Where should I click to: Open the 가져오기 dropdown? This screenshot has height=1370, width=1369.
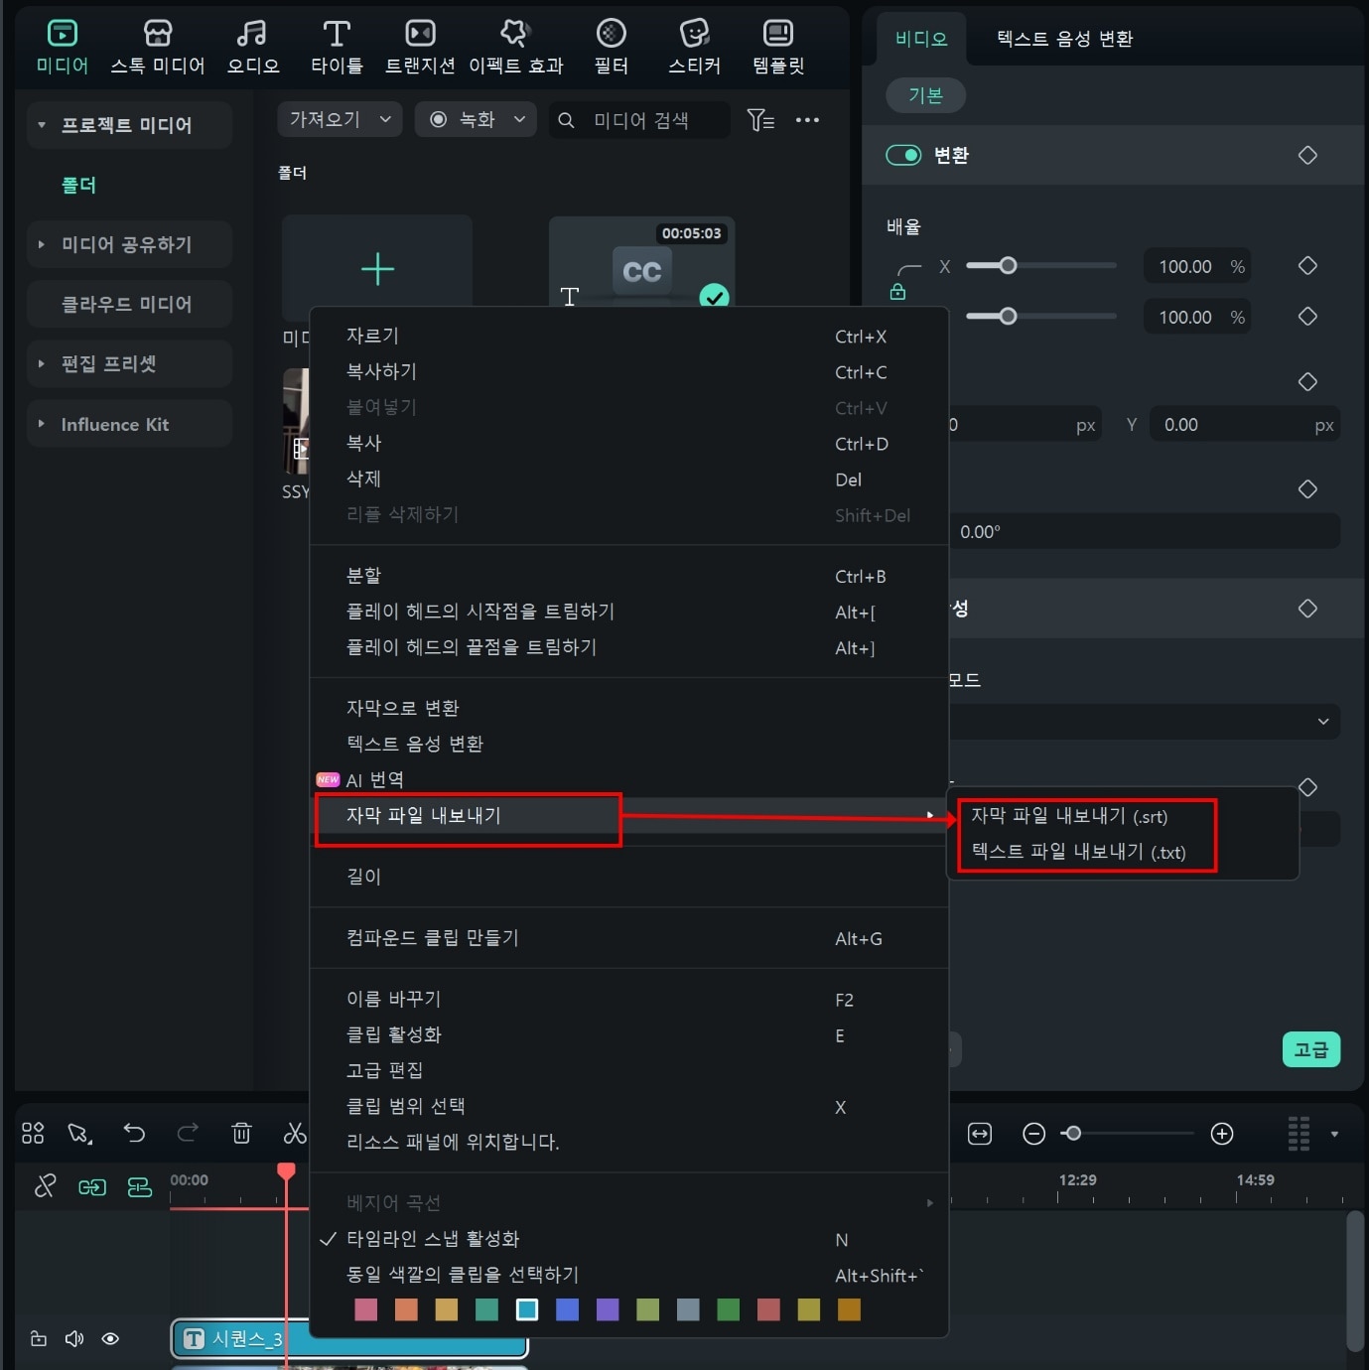click(x=340, y=119)
